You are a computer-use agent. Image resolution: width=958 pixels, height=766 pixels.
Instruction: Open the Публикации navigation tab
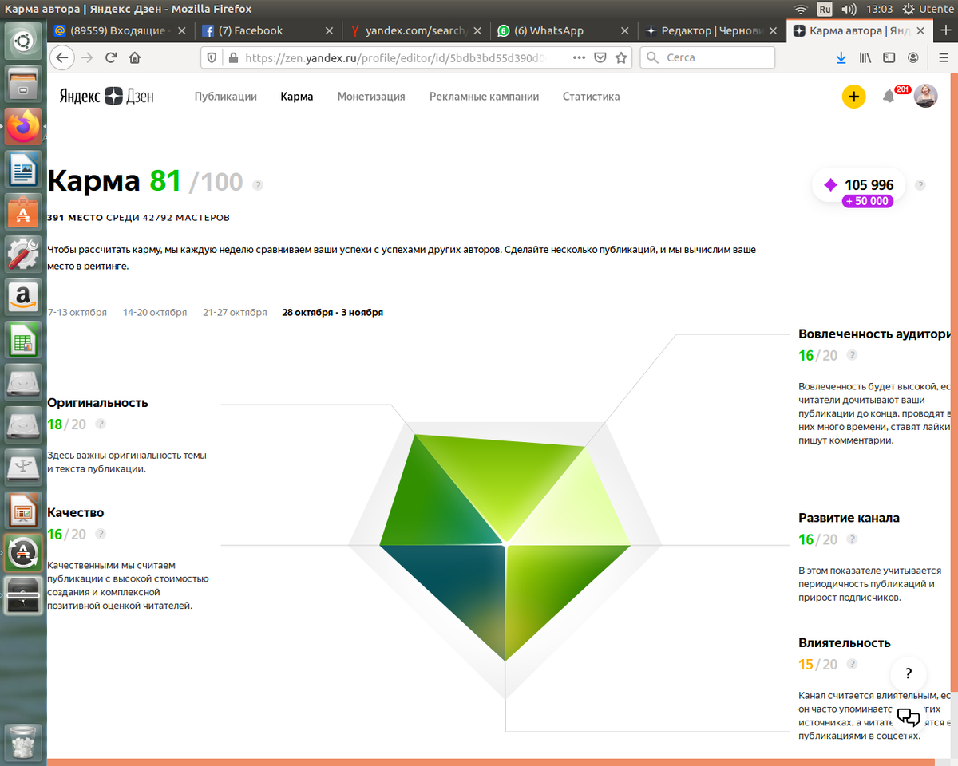pyautogui.click(x=226, y=97)
